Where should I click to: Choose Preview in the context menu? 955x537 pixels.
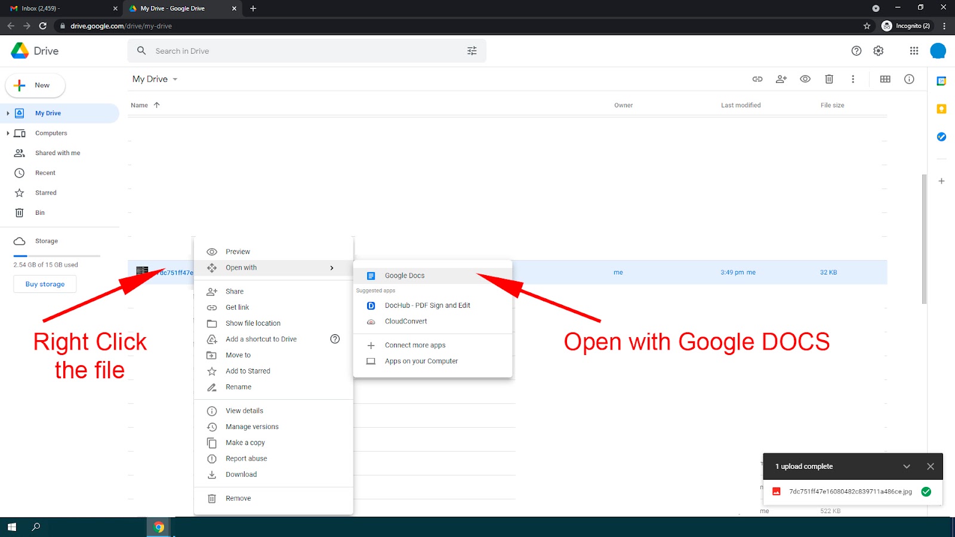coord(273,252)
